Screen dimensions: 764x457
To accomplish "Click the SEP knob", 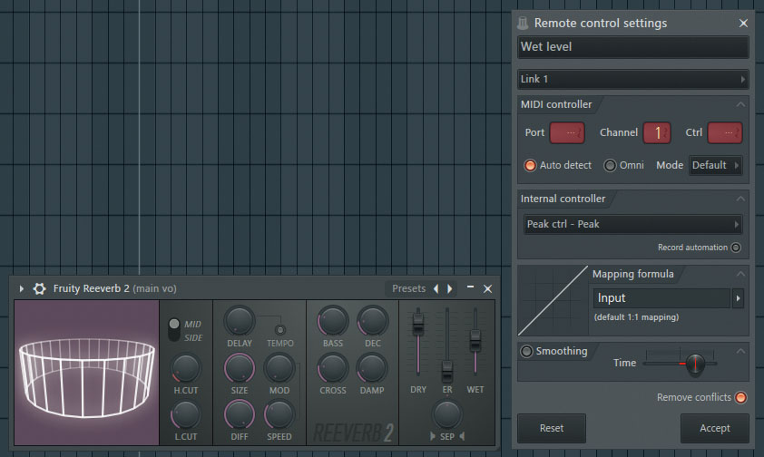I will (x=446, y=414).
